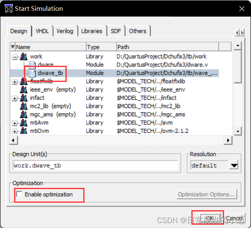251x228 pixels.
Task: Click path $MODEL_TECH/../ovm-2.1.2
Action: click(x=152, y=131)
